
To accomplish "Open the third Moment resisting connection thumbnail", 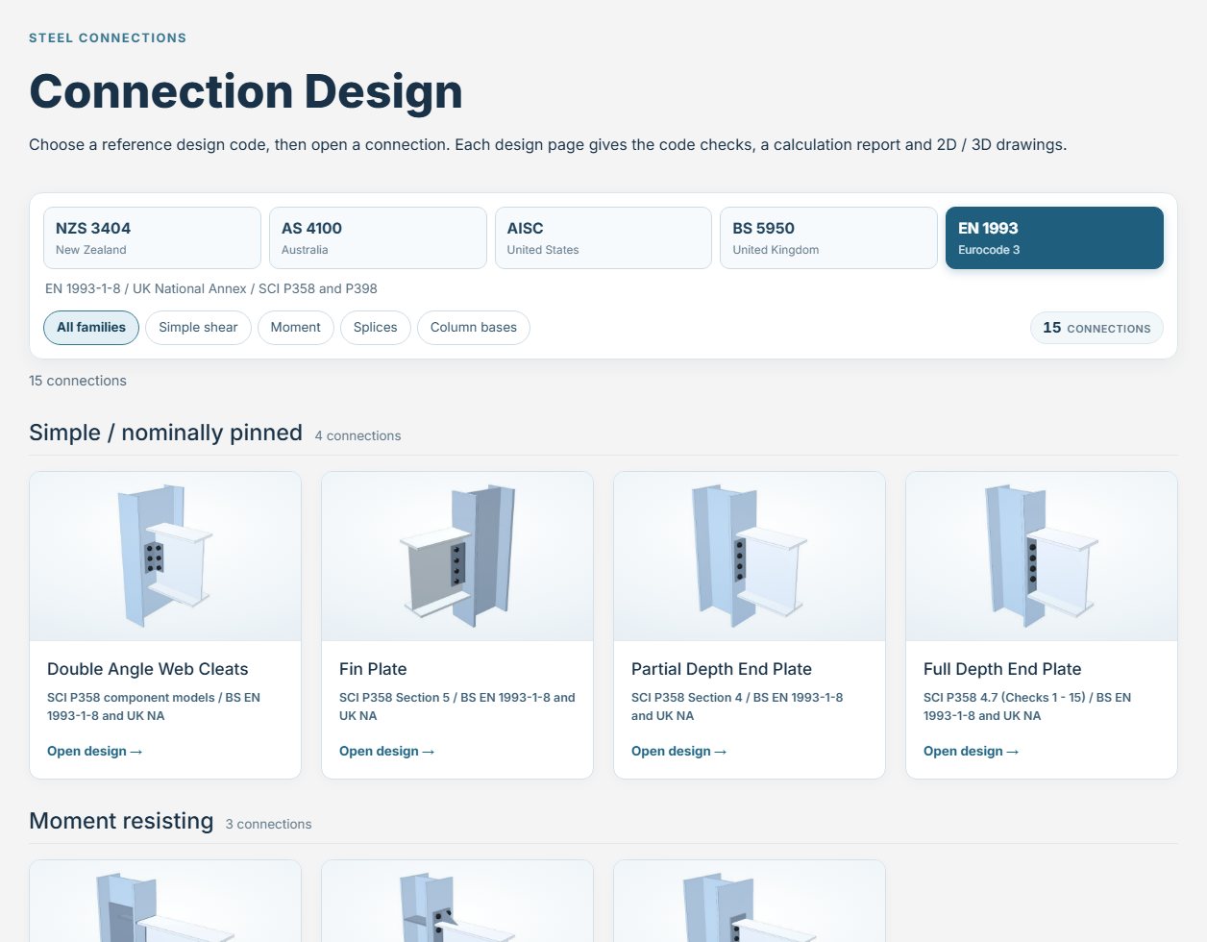I will click(750, 902).
